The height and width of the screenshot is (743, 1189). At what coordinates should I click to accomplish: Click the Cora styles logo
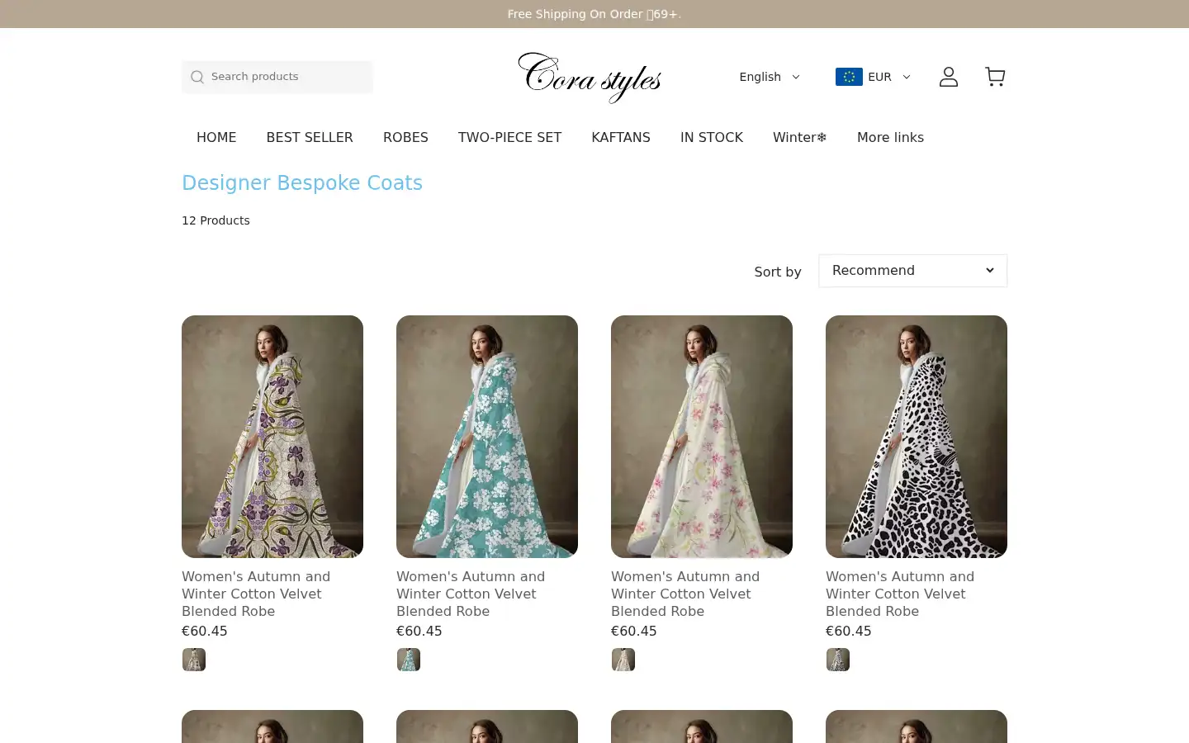coord(590,77)
